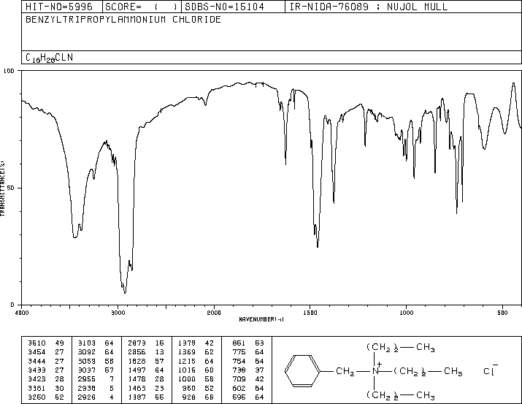Screen dimensions: 522x404
Task: Select peak value 2926 in the peak table
Action: (87, 397)
